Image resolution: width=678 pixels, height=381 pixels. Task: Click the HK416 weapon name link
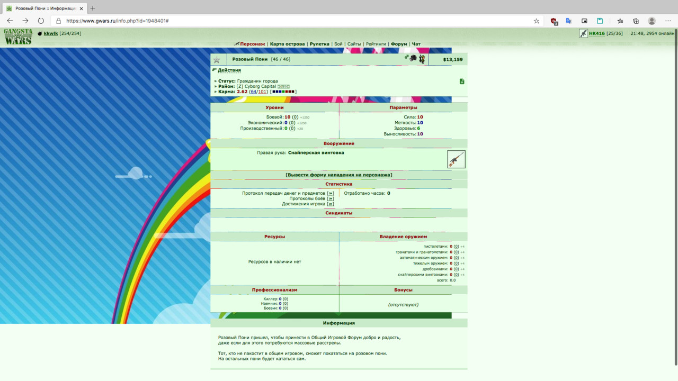(597, 33)
